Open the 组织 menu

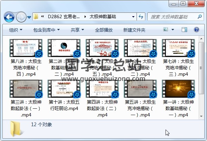click(16, 30)
